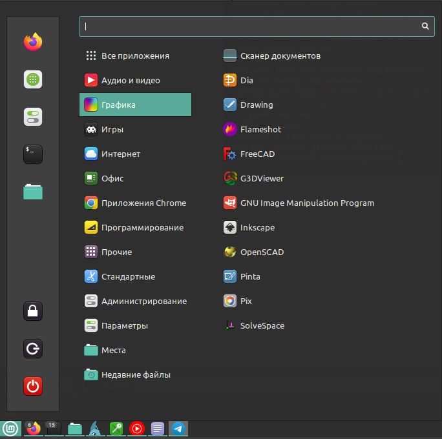The image size is (442, 439).
Task: Open the 'Аудио и видео' category
Action: click(135, 80)
